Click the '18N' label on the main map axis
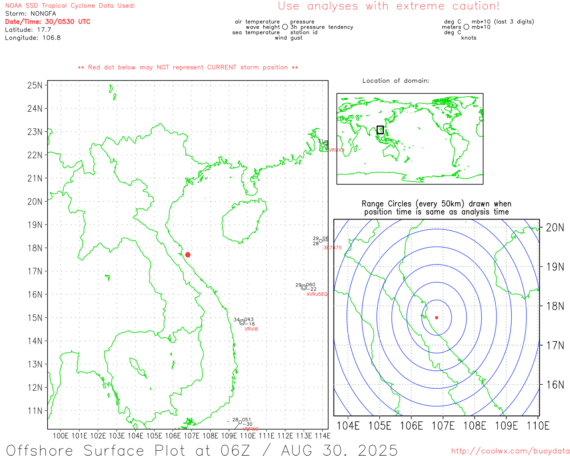The height and width of the screenshot is (456, 570). (35, 248)
